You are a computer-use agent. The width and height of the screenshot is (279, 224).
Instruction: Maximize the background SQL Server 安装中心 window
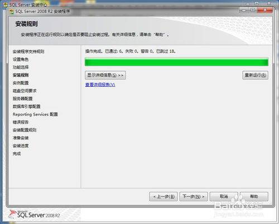click(x=257, y=3)
